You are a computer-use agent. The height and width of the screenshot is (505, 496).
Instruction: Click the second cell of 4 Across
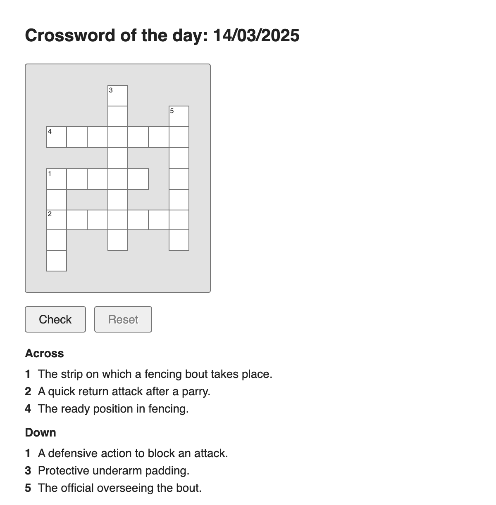tap(77, 137)
